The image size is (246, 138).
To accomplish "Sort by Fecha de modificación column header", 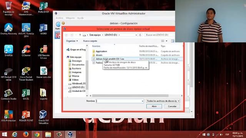I will [149, 46].
